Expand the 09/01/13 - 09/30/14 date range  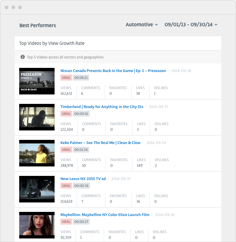click(x=191, y=24)
